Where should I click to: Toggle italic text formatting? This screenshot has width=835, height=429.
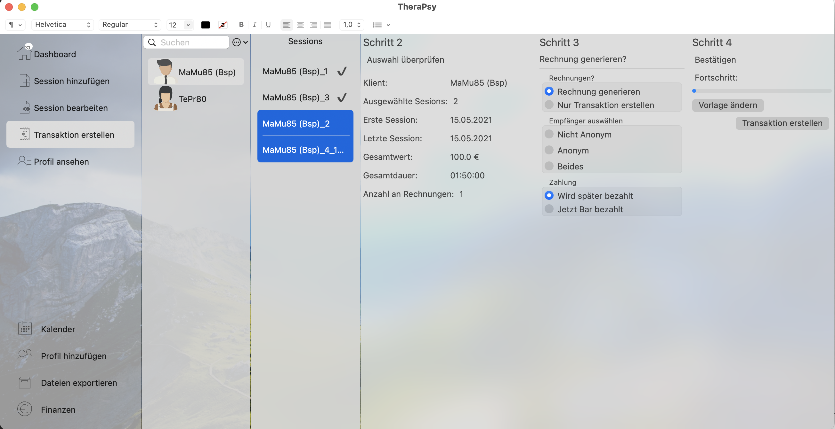(255, 25)
